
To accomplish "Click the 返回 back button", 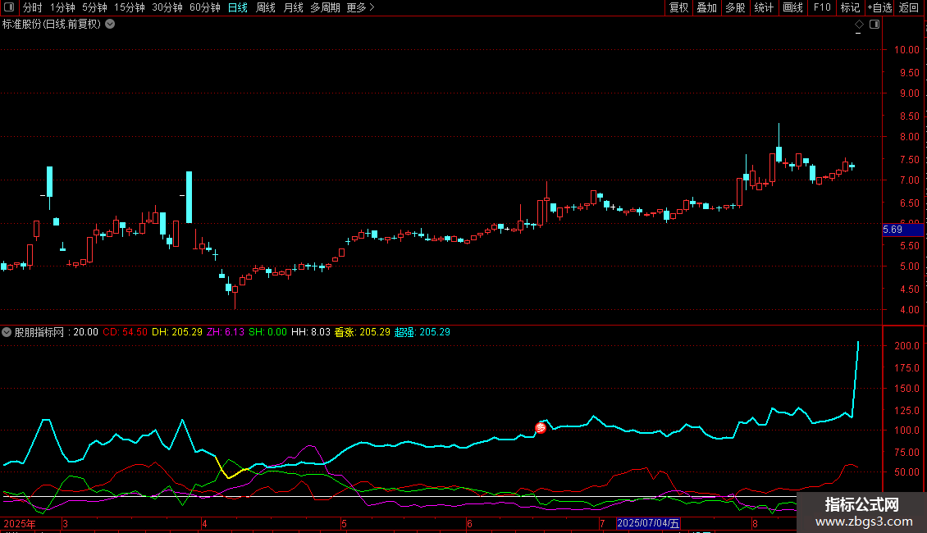I will [x=909, y=7].
